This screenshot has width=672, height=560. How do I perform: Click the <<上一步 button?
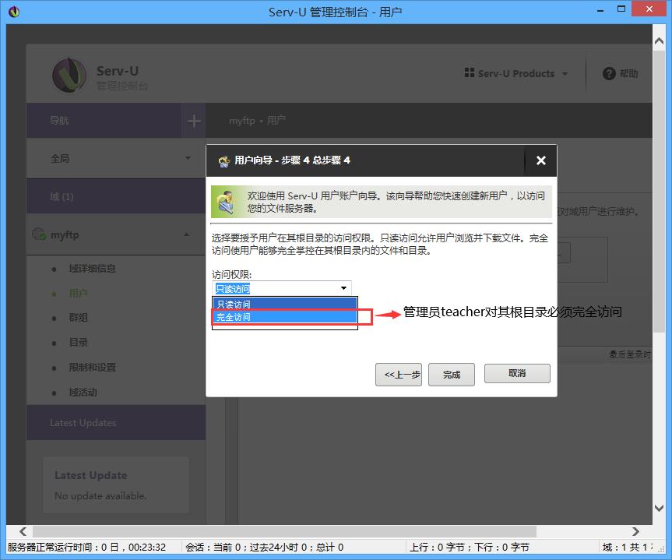[399, 375]
